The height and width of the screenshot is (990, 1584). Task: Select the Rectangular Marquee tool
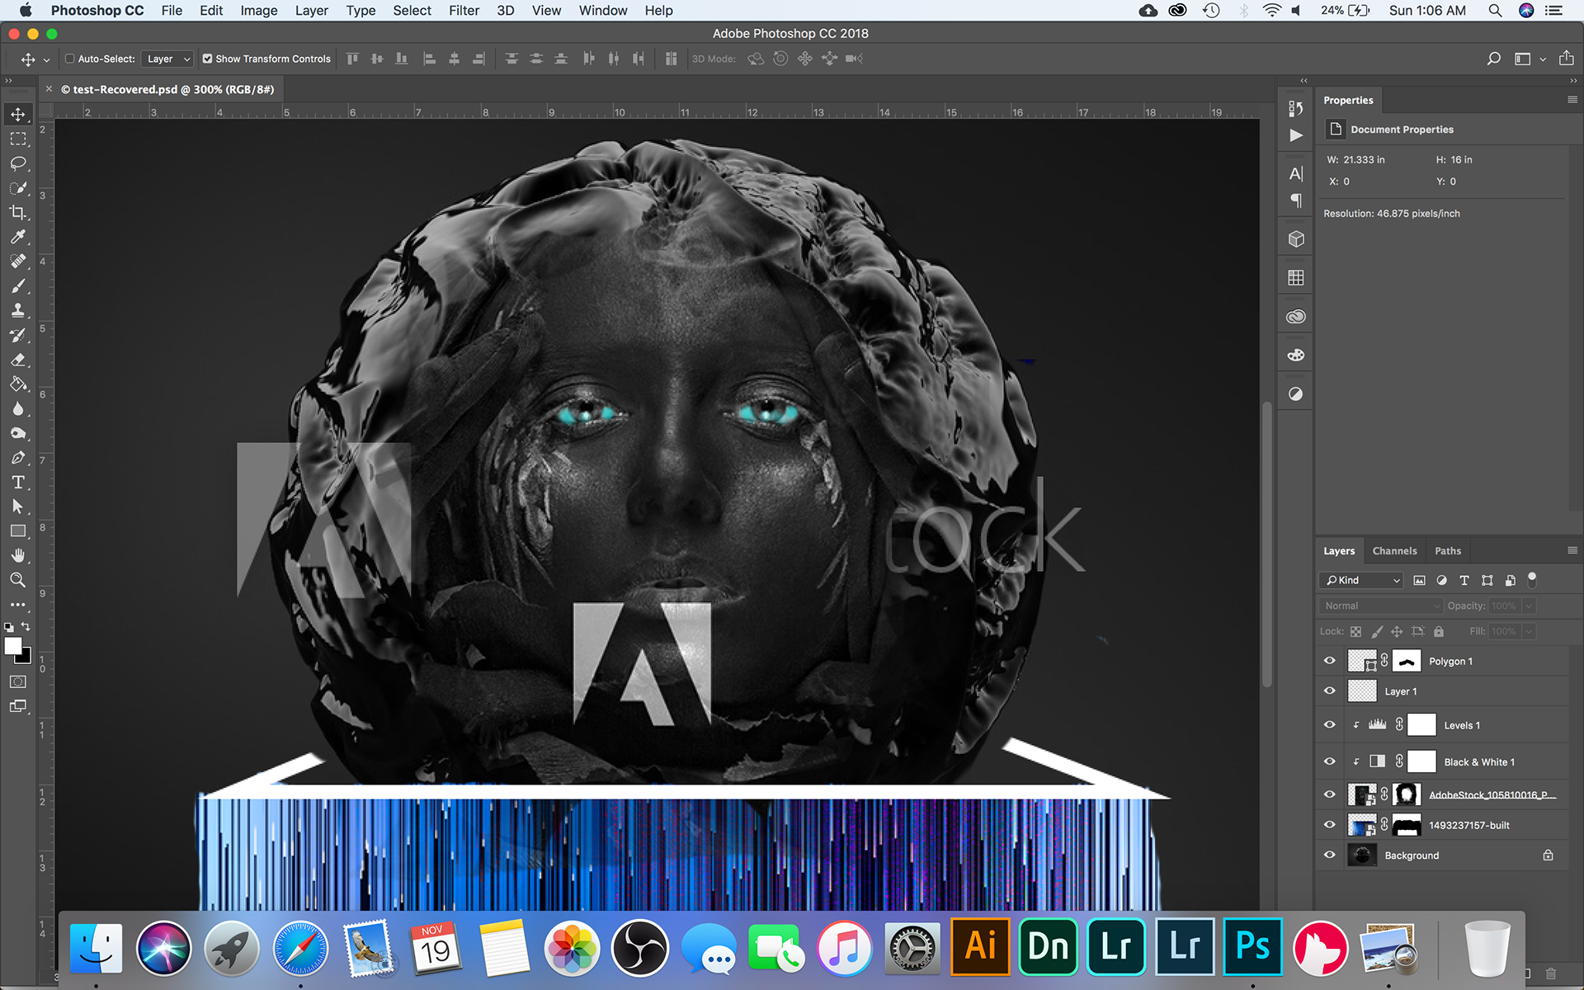tap(18, 139)
